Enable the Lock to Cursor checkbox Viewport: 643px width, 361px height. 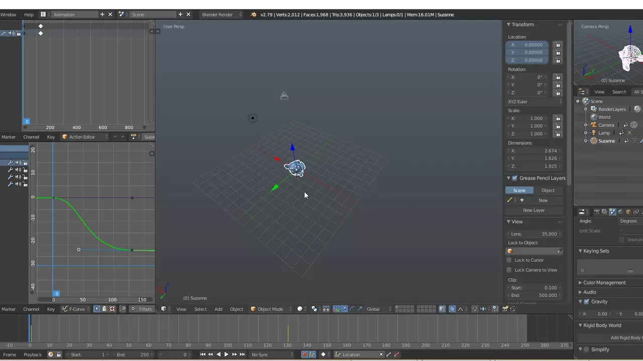[509, 260]
